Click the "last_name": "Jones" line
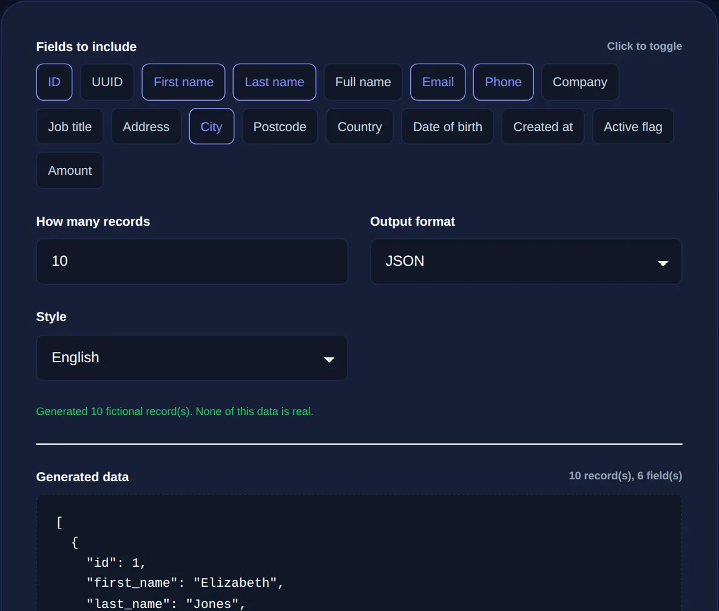719x611 pixels. pyautogui.click(x=166, y=604)
